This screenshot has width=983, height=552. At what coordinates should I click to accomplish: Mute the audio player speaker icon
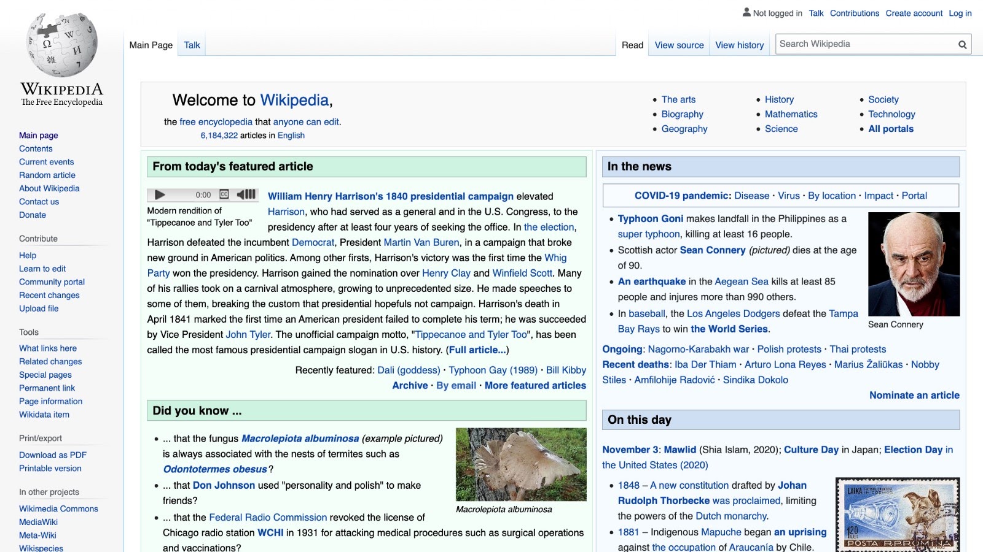pos(241,194)
